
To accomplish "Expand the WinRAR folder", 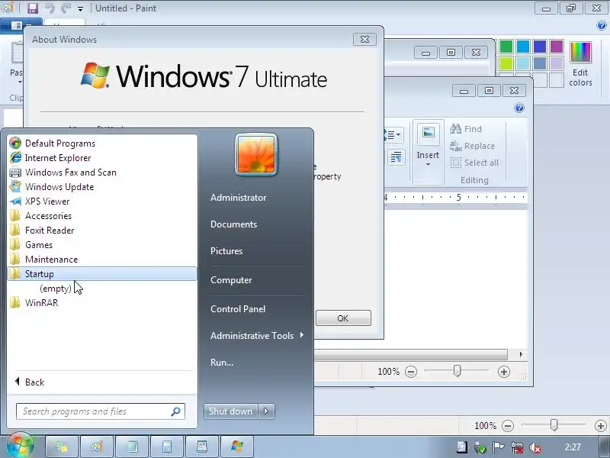I will (102, 303).
